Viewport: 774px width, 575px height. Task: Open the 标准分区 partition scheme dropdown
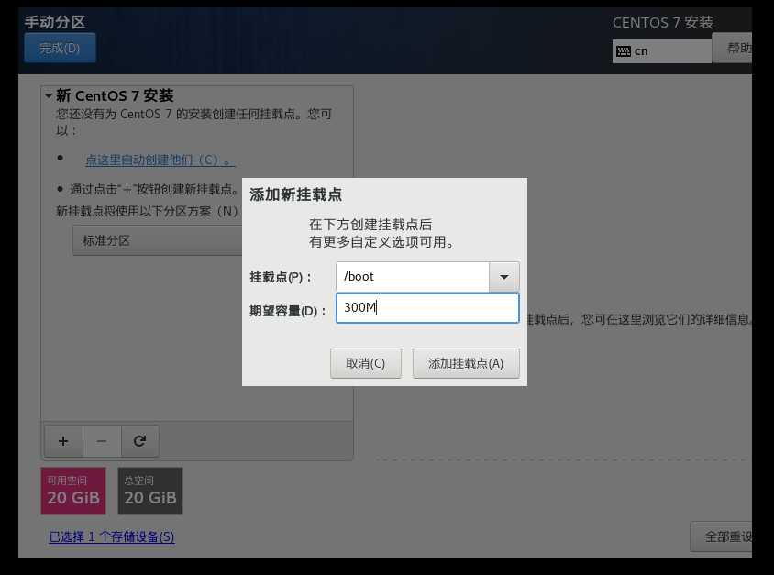(x=158, y=241)
